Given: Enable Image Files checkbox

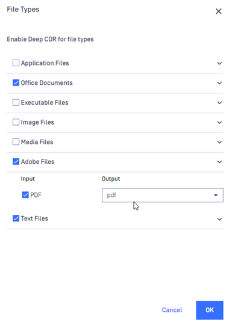Looking at the screenshot, I should (x=16, y=122).
